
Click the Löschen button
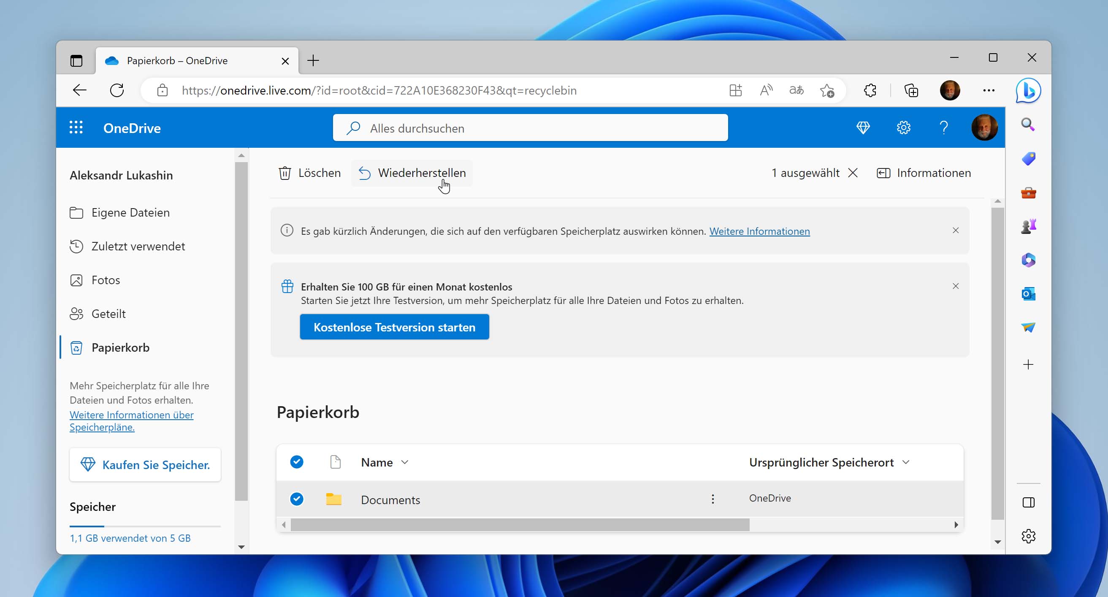click(309, 173)
